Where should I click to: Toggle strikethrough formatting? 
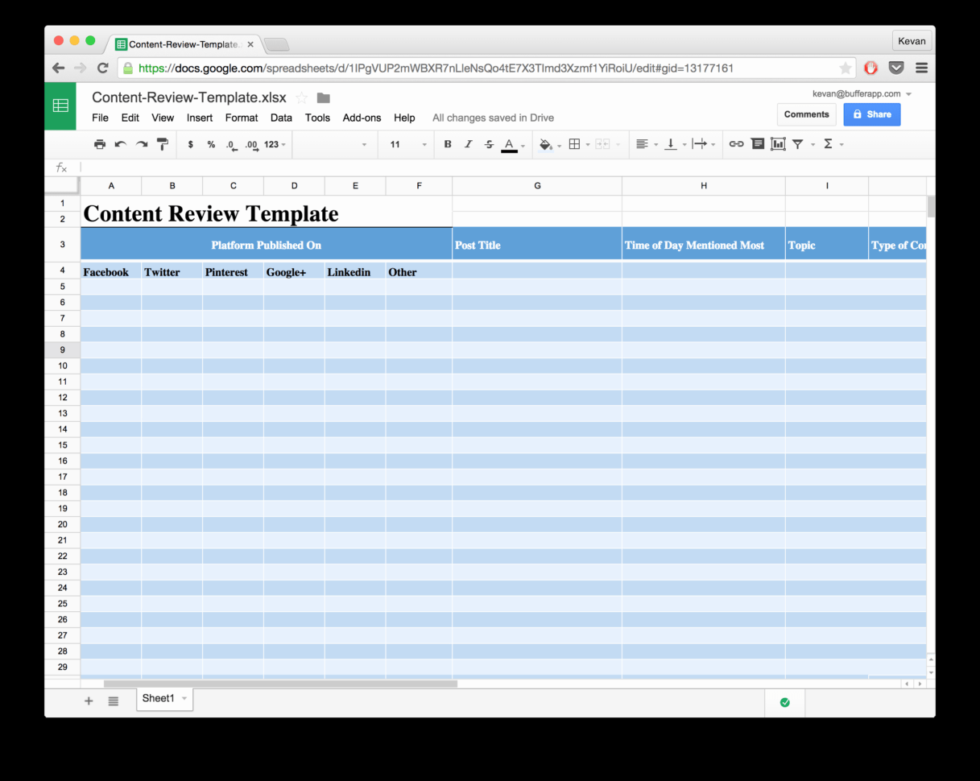[489, 144]
